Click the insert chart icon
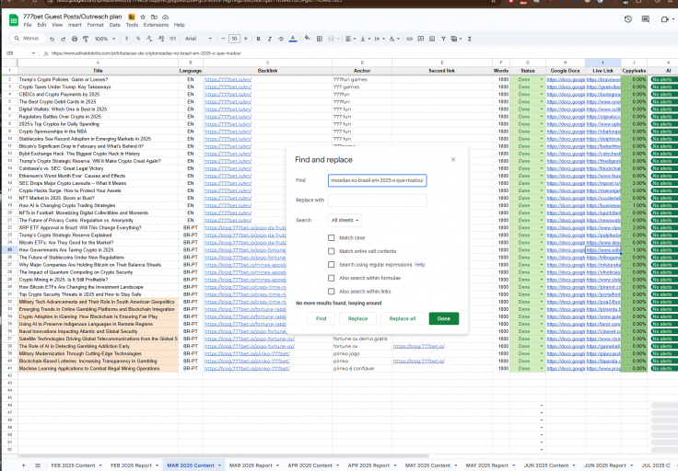Screen dimensions: 678x471 (x=432, y=39)
